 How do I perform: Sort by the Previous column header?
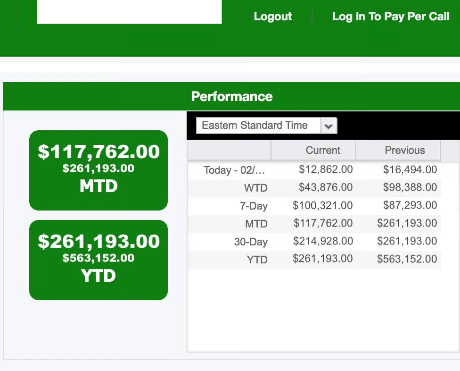coord(404,151)
